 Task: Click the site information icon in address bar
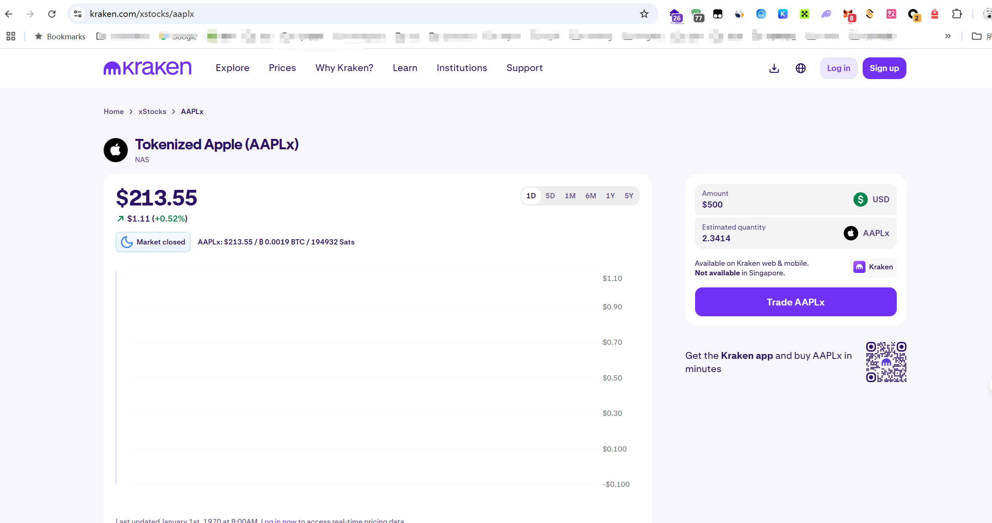pyautogui.click(x=78, y=14)
